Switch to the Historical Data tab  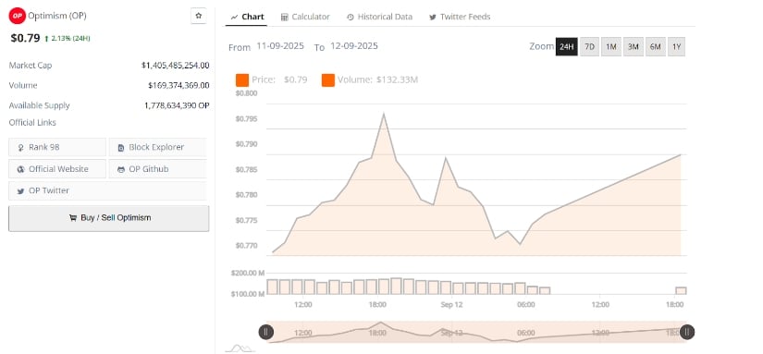pos(379,17)
